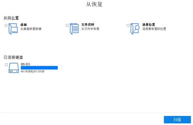Screen dimensions: 193x125
Task: Click the 选择位置 title text
Action: tap(149, 25)
